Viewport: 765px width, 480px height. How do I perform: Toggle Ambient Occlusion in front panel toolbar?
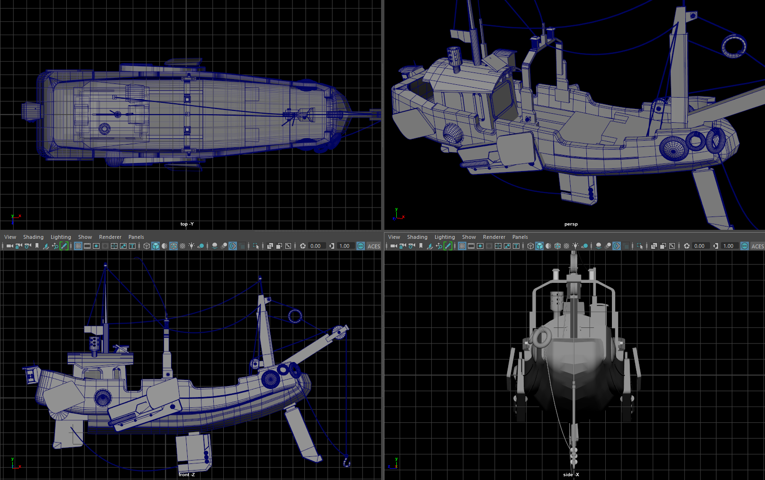click(x=215, y=246)
